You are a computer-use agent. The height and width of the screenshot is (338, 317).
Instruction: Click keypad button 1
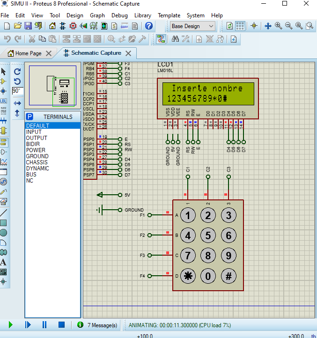tap(188, 215)
